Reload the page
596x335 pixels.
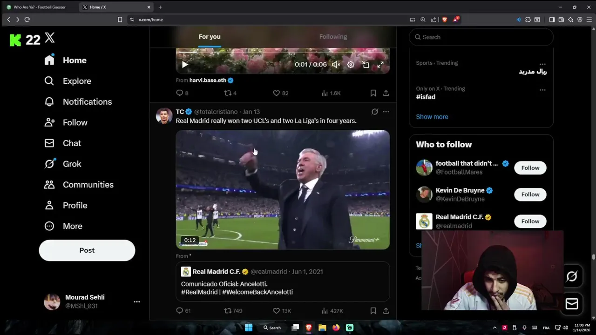27,20
